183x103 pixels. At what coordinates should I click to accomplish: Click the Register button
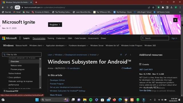(55, 25)
